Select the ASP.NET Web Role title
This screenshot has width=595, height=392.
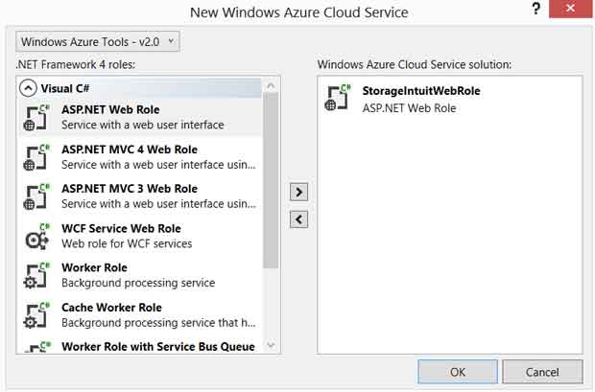[x=110, y=110]
